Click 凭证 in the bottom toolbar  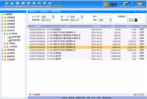point(99,98)
